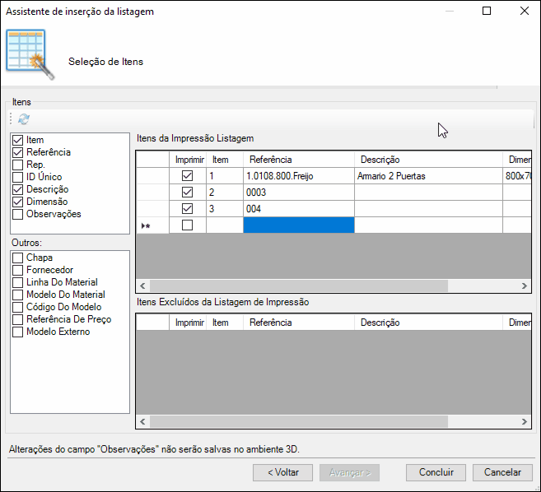This screenshot has width=541, height=492.
Task: Select the new-row marker header
Action: 153,225
